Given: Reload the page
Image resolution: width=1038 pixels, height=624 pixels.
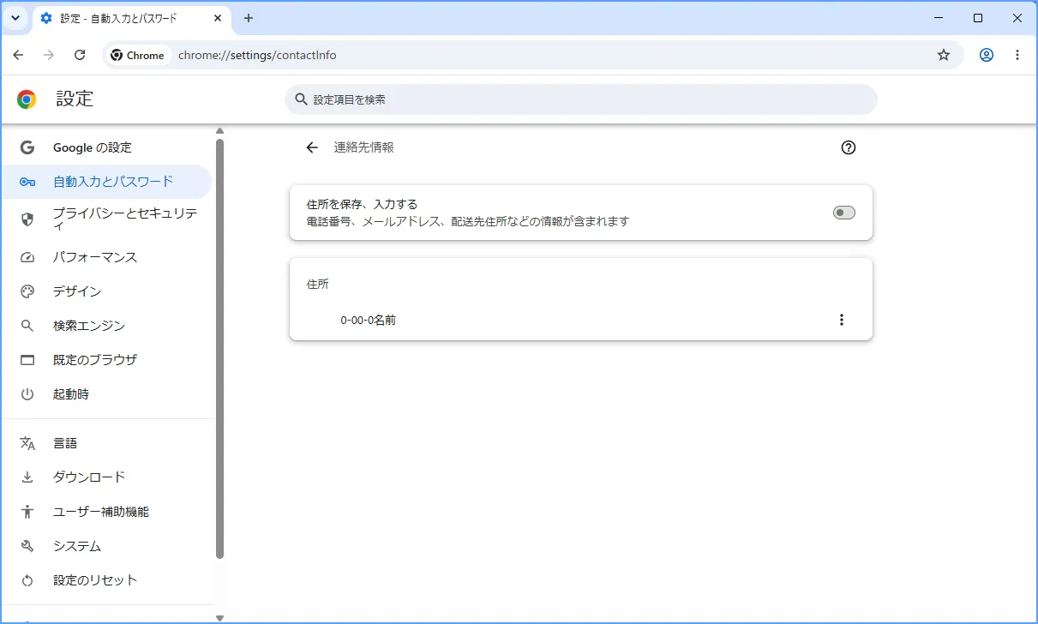Looking at the screenshot, I should [80, 55].
